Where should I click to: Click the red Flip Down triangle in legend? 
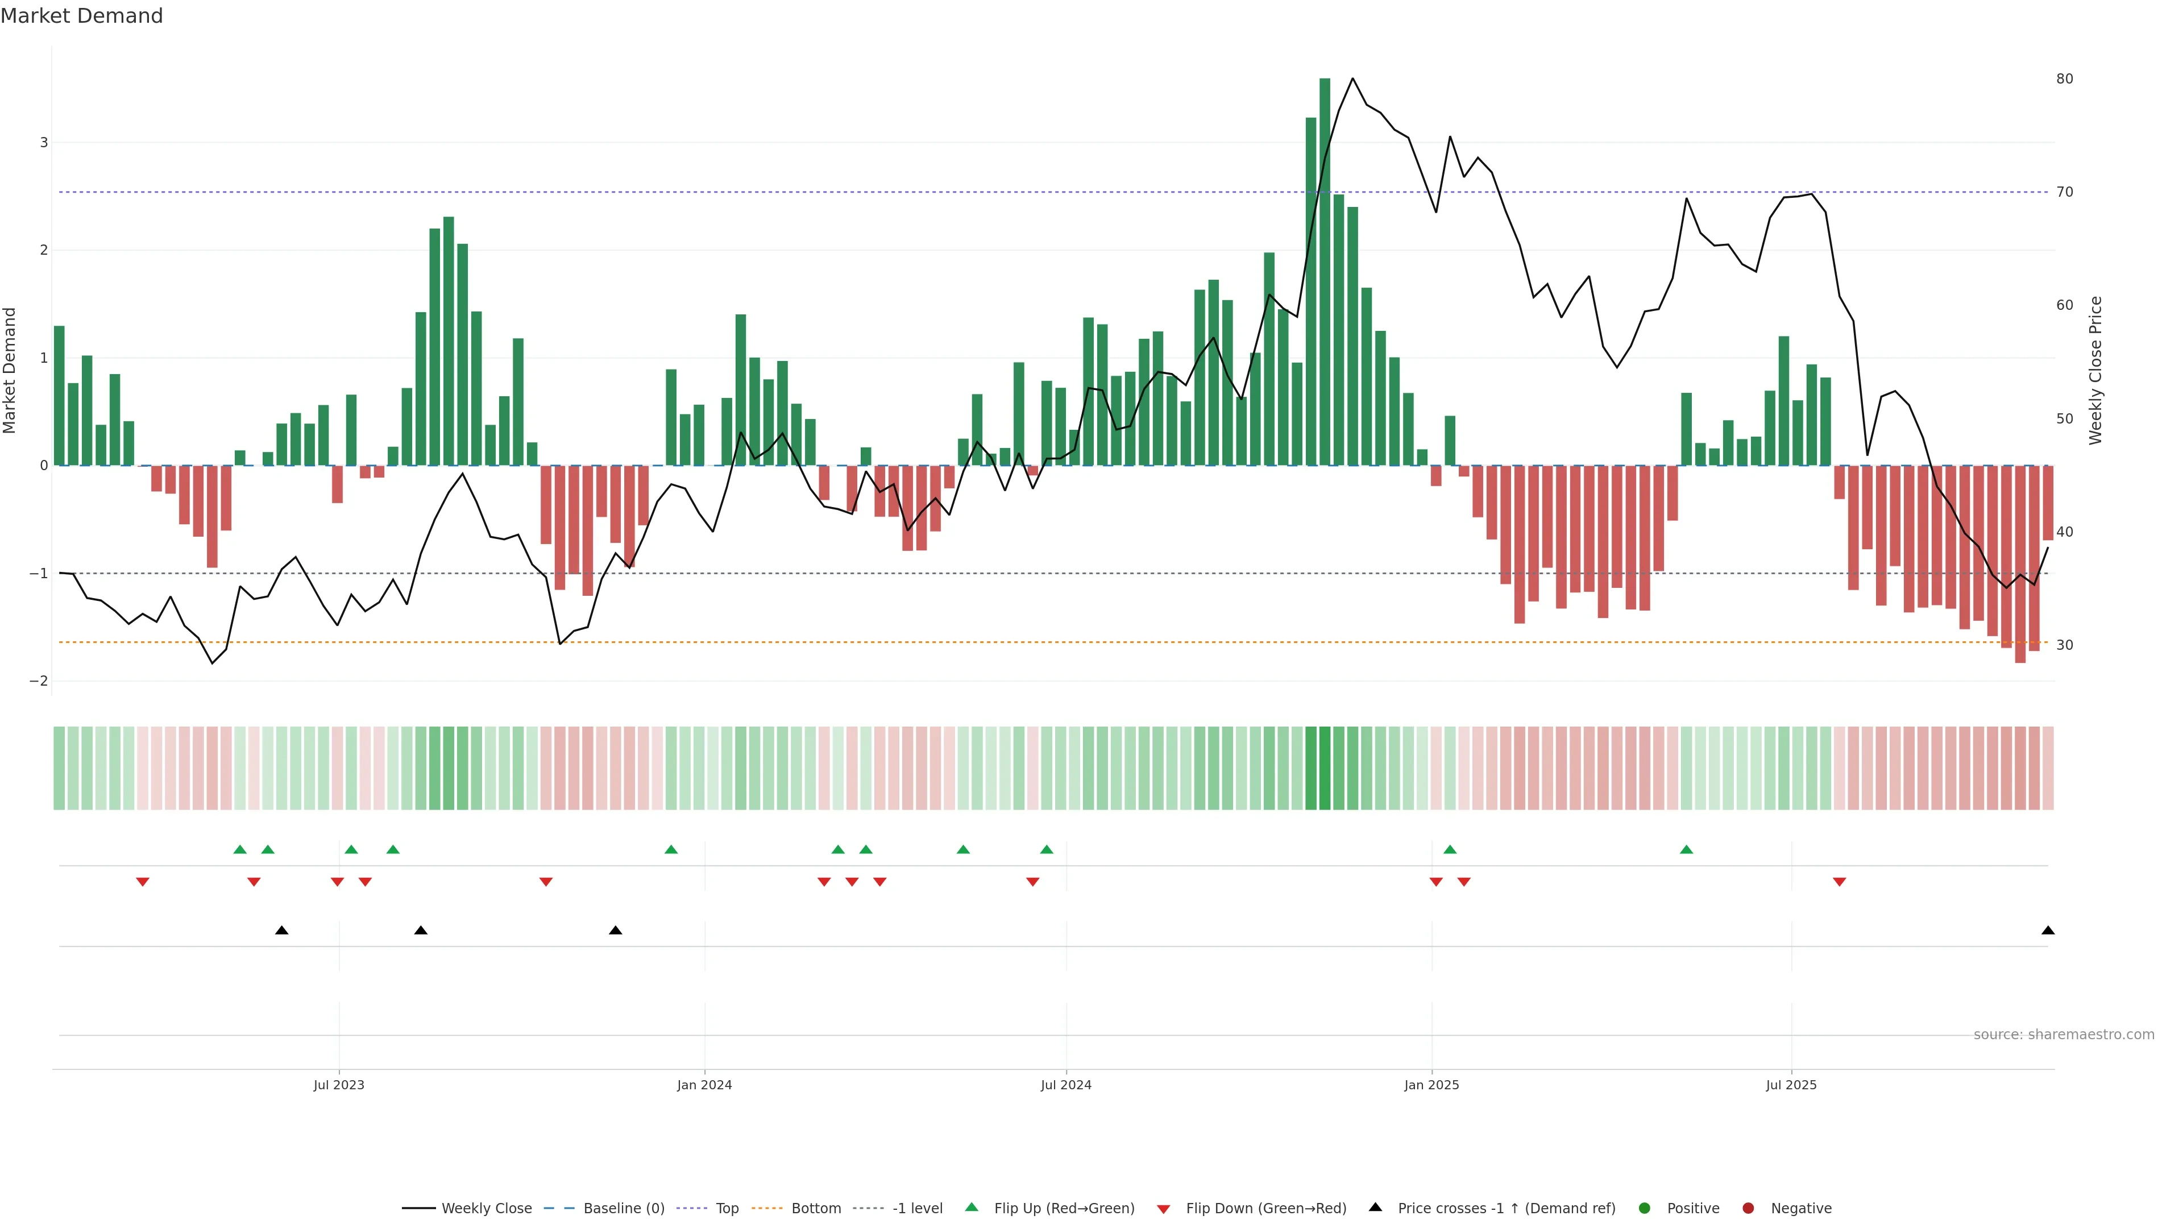point(1164,1209)
